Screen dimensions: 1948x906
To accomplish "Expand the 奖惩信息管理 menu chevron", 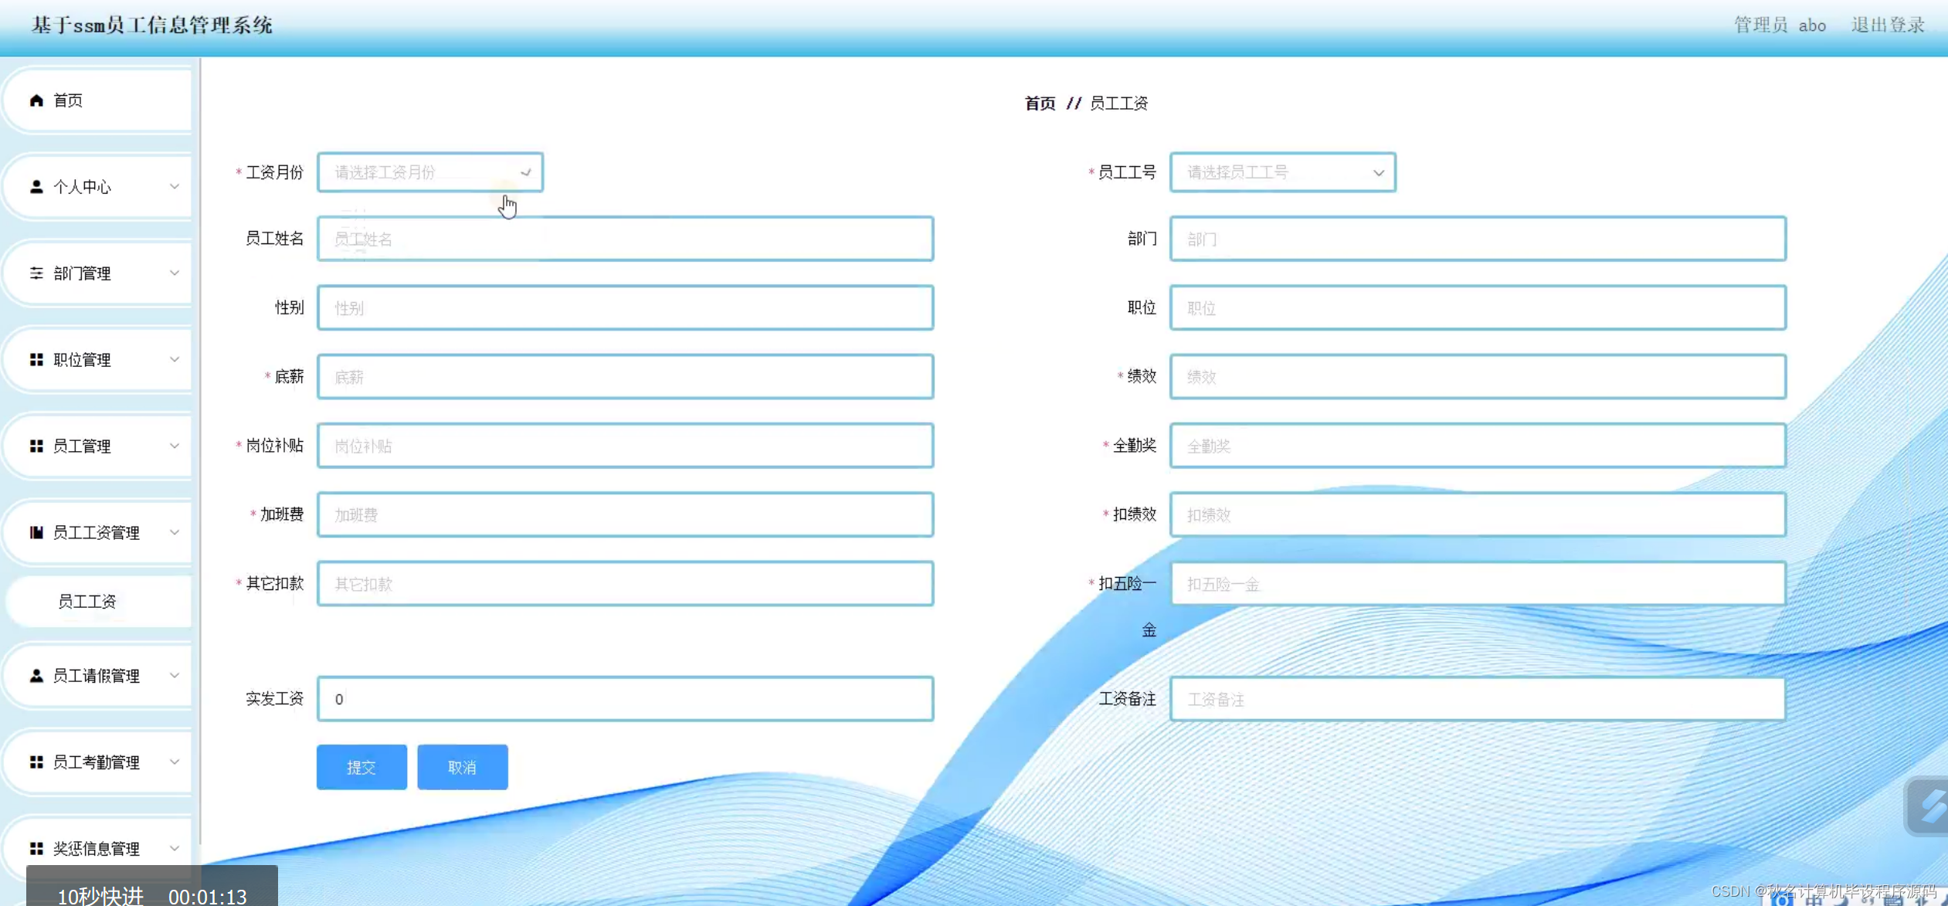I will 175,848.
